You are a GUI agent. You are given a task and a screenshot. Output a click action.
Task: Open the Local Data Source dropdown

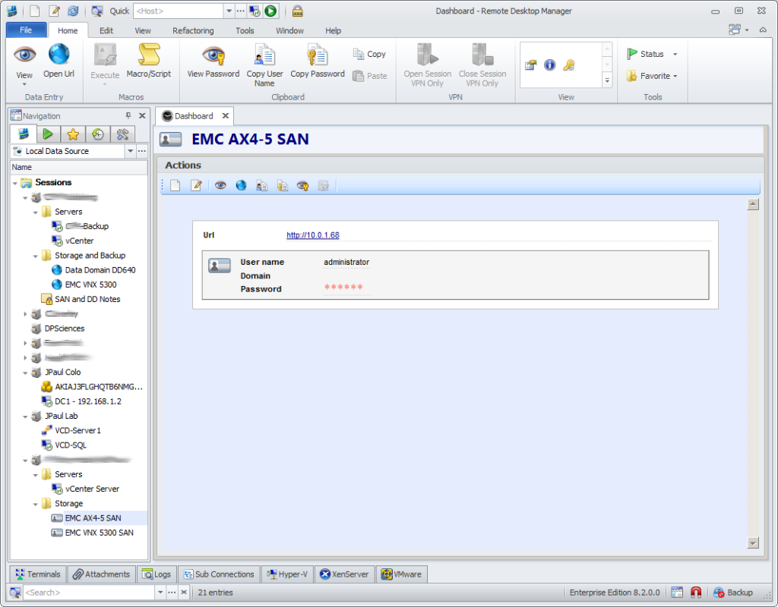[x=130, y=151]
